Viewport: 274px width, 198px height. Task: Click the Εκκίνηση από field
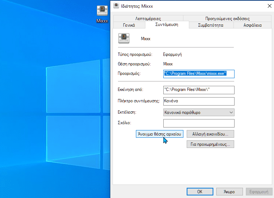click(199, 90)
